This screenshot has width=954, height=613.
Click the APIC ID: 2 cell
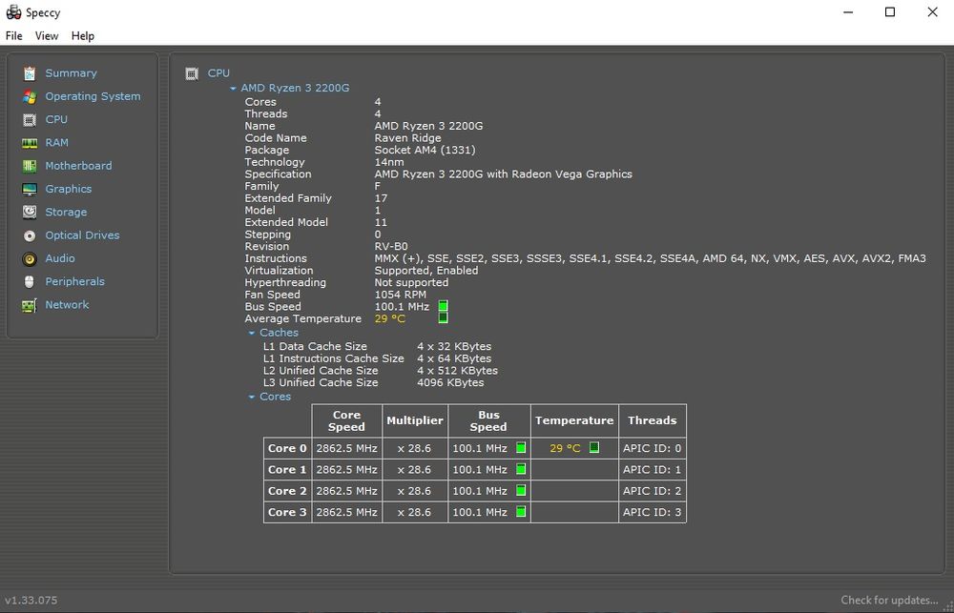pos(653,491)
